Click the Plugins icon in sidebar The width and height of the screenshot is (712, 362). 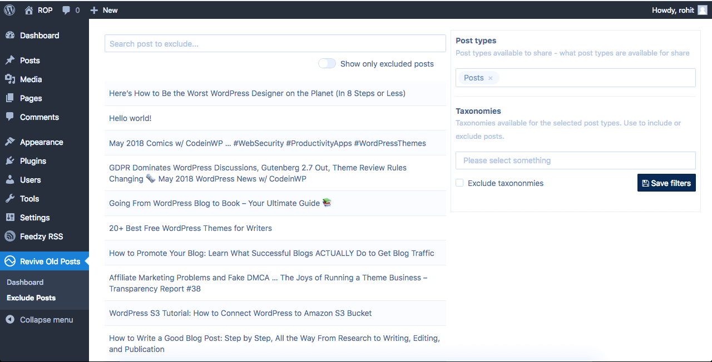pos(10,161)
